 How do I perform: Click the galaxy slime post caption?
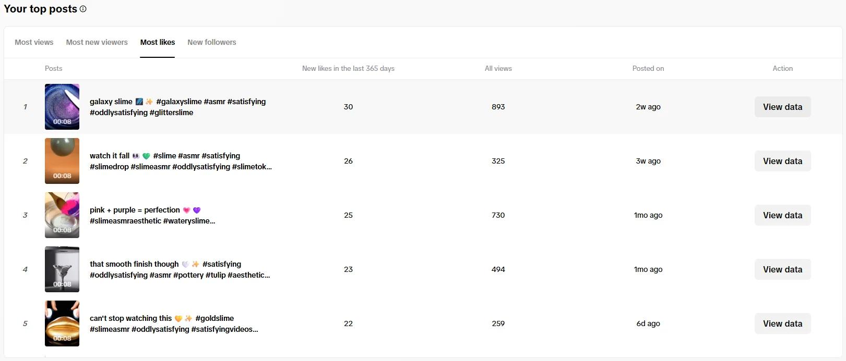click(x=177, y=107)
